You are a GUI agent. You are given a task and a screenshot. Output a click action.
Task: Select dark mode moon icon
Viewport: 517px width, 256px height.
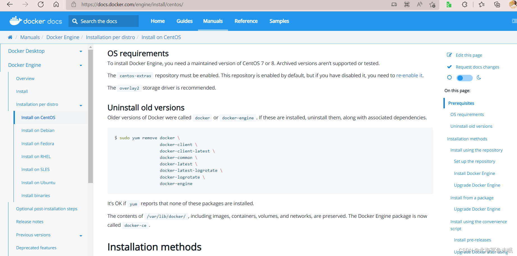pos(479,77)
